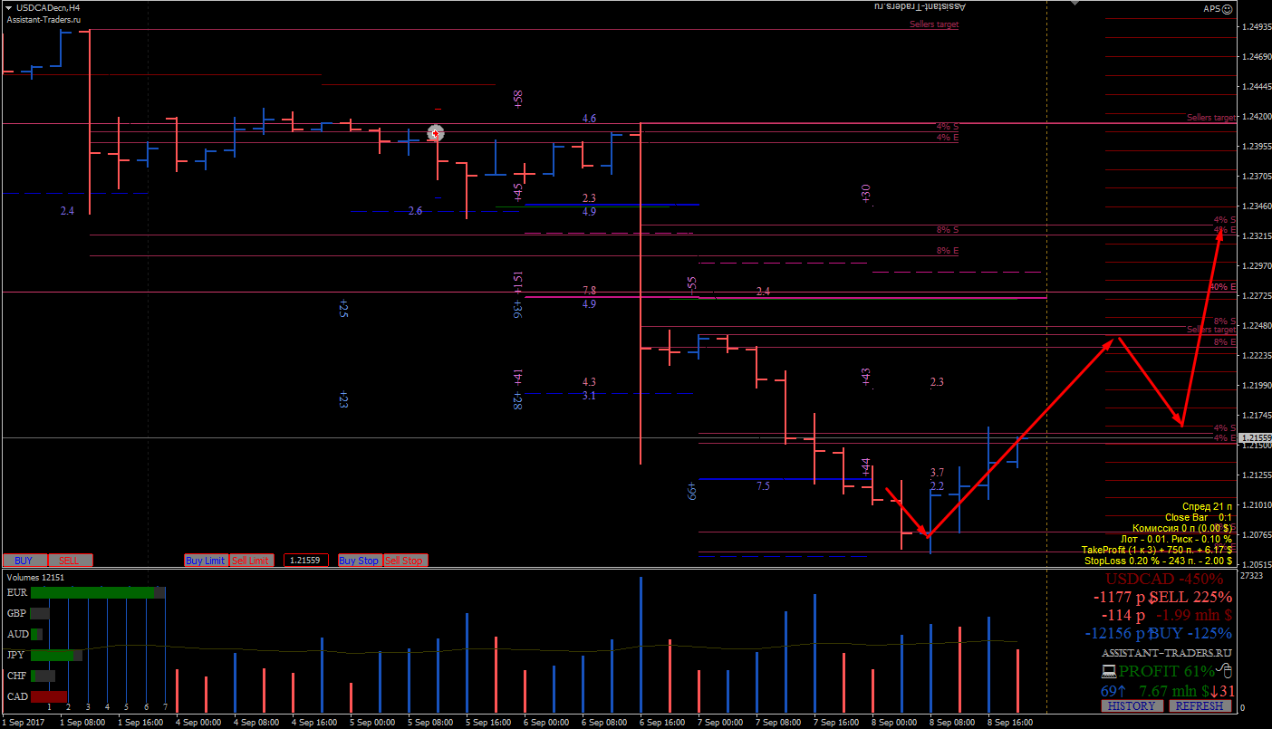The height and width of the screenshot is (729, 1272).
Task: Click the 1 Sep 2017 time axis label
Action: pos(22,722)
